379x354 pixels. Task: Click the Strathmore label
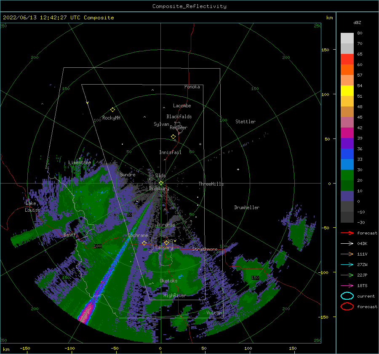click(205, 249)
